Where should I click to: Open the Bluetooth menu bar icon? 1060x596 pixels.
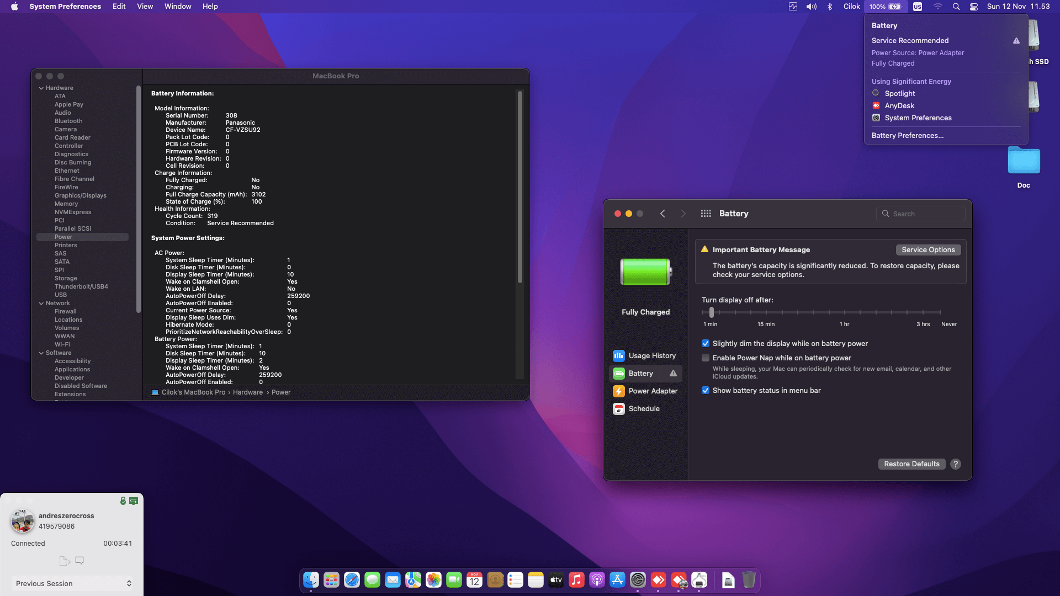(829, 7)
